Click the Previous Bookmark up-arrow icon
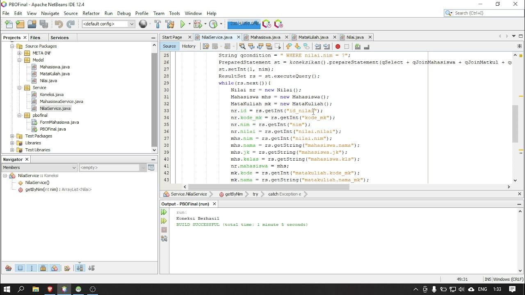 289,46
